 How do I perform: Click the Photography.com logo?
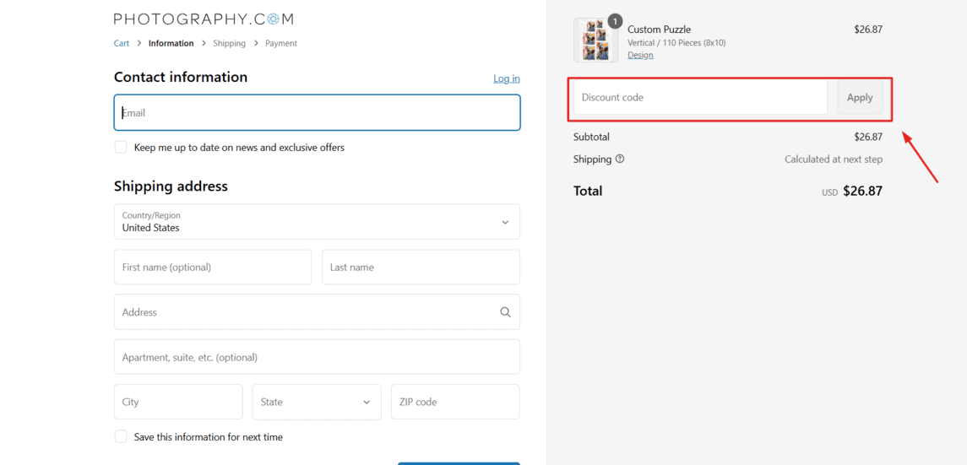[x=204, y=19]
